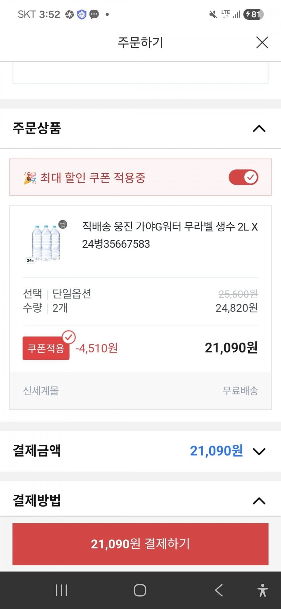
Task: Turn off the 최대 할인 쿠폰 toggle
Action: click(244, 177)
